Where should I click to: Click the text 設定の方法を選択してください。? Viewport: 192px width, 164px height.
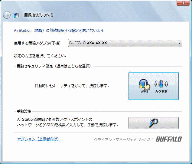[x=41, y=56]
